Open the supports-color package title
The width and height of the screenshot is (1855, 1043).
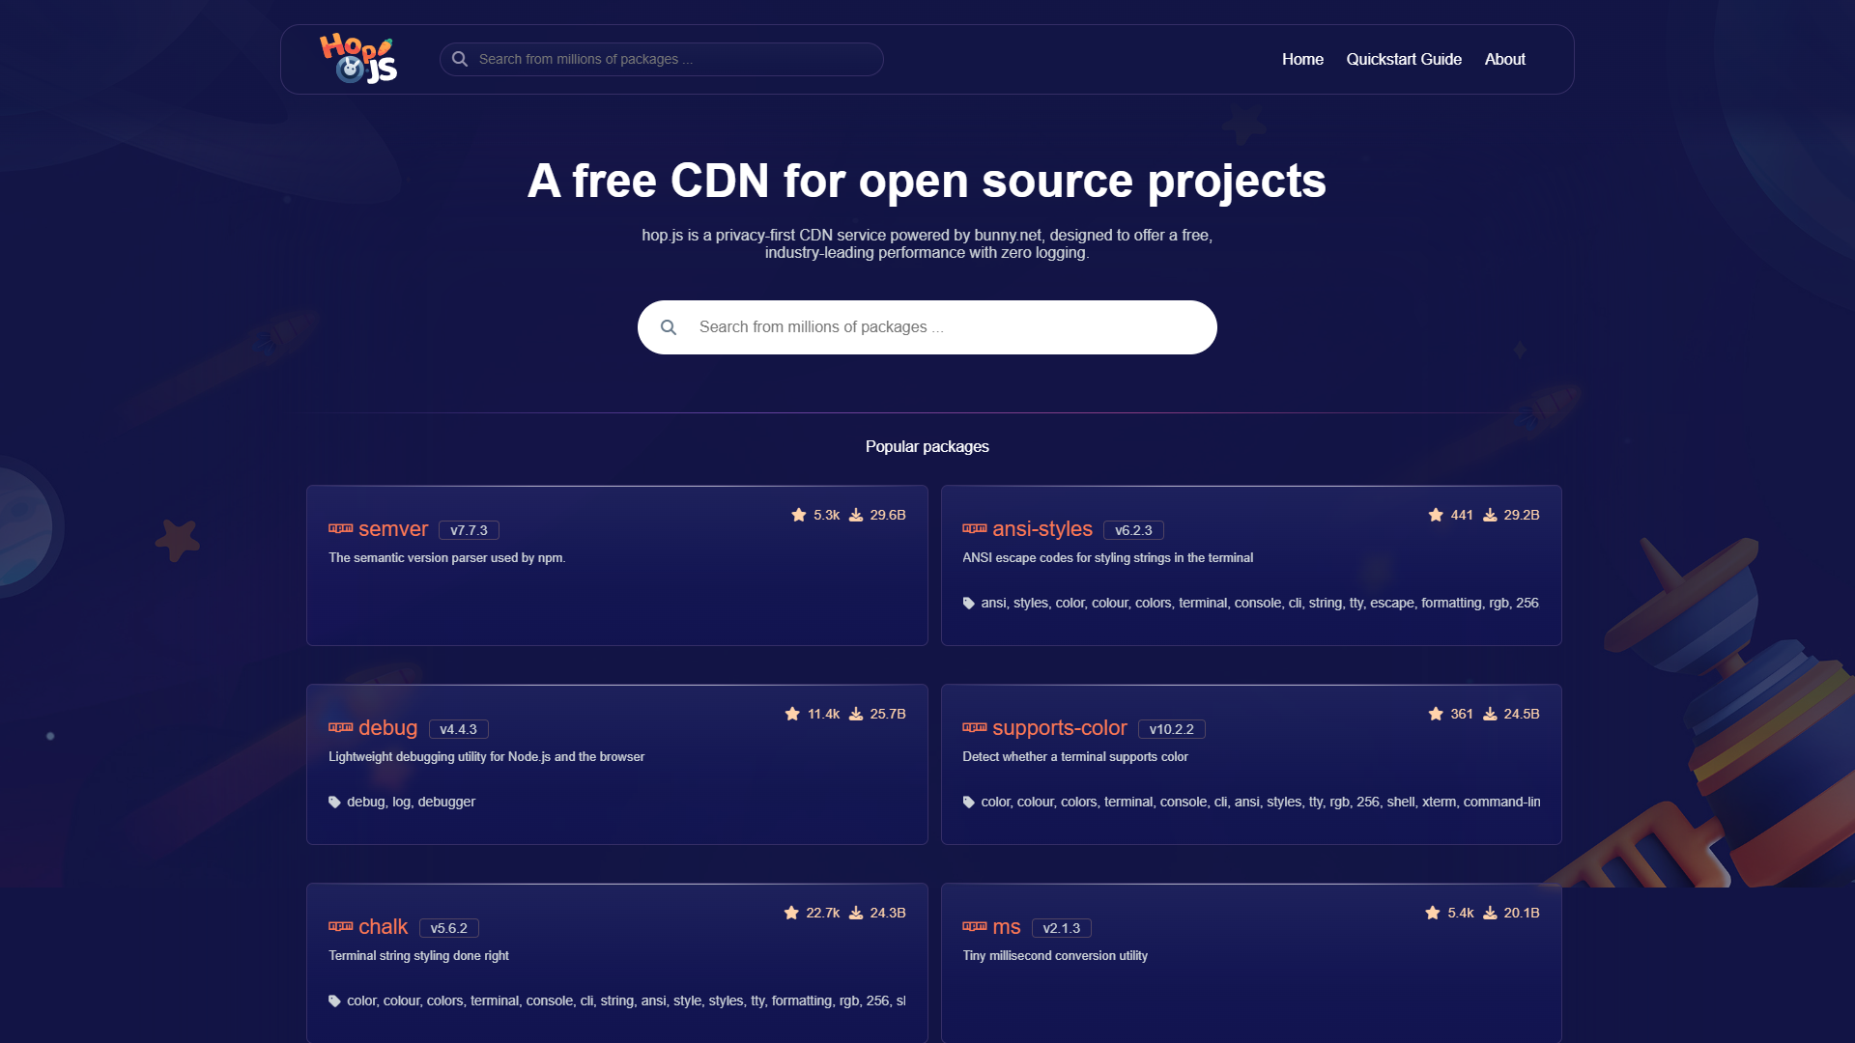(1059, 728)
